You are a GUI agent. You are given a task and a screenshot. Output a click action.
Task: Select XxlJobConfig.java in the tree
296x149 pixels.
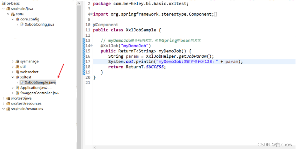pos(39,25)
